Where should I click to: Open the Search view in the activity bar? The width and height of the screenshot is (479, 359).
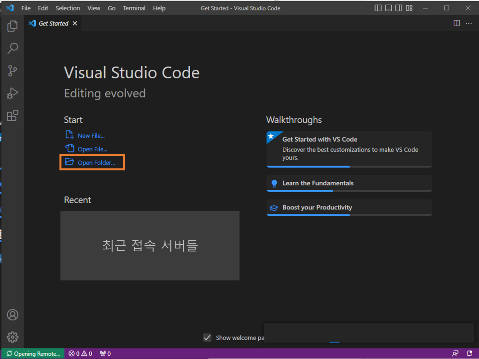tap(13, 48)
